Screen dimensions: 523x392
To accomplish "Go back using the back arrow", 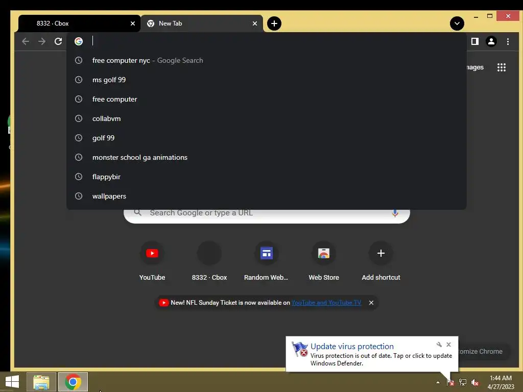I will [26, 41].
